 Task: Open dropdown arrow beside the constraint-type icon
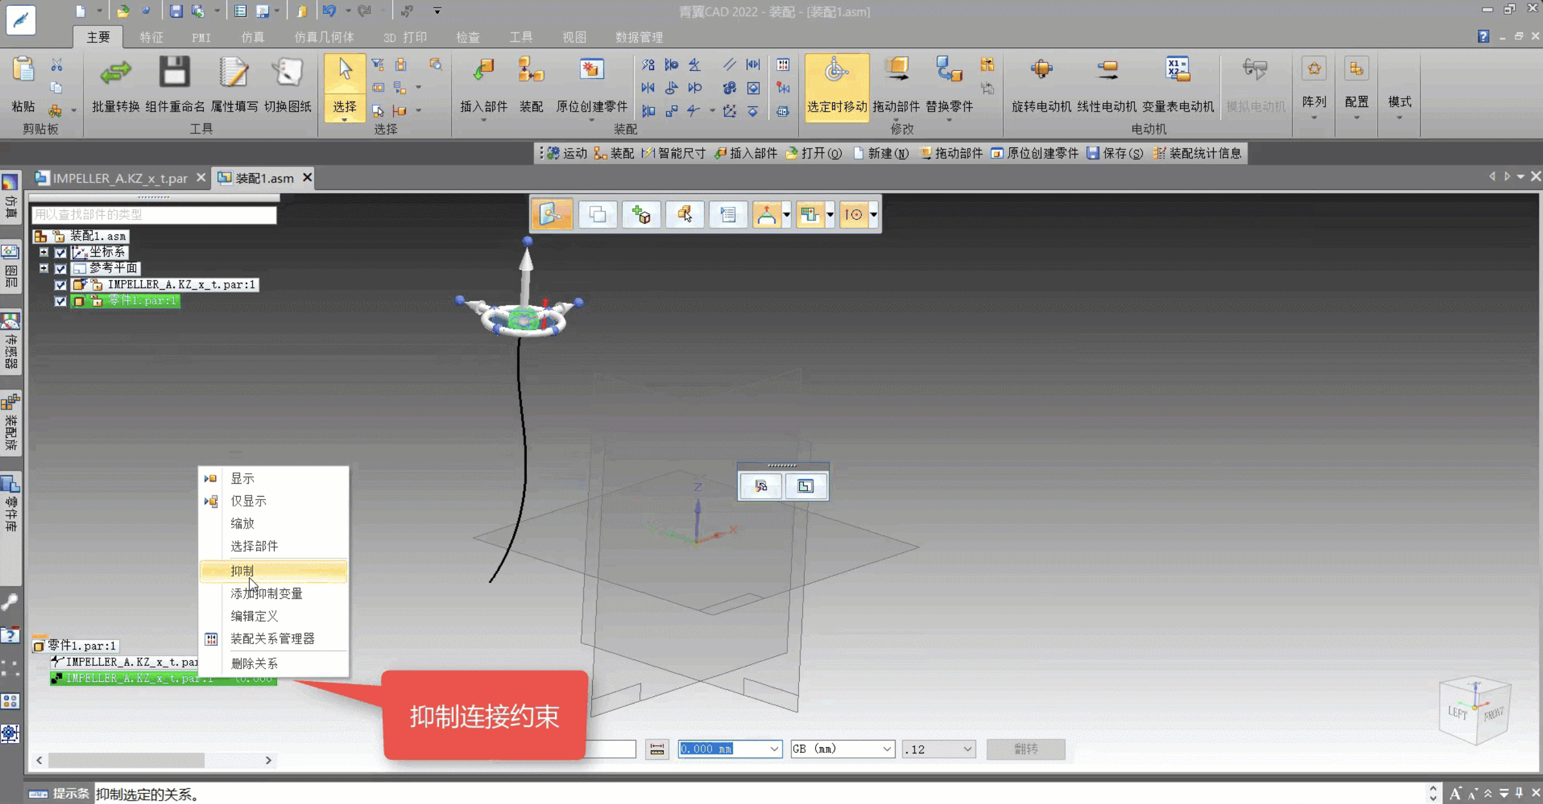873,215
